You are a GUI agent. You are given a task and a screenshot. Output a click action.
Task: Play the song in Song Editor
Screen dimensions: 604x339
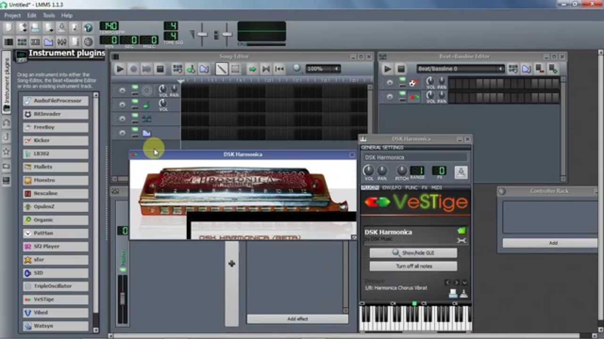click(120, 69)
